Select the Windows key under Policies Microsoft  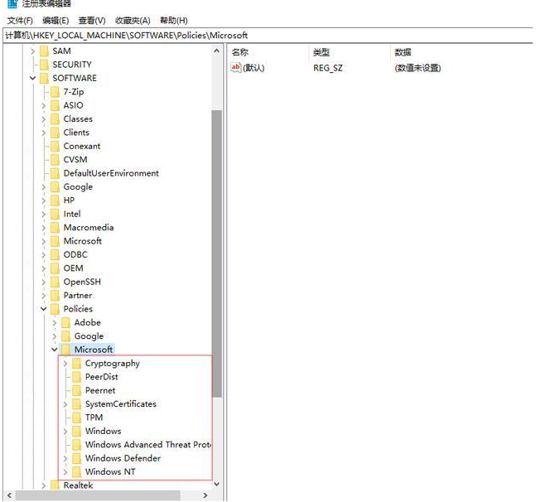(104, 432)
